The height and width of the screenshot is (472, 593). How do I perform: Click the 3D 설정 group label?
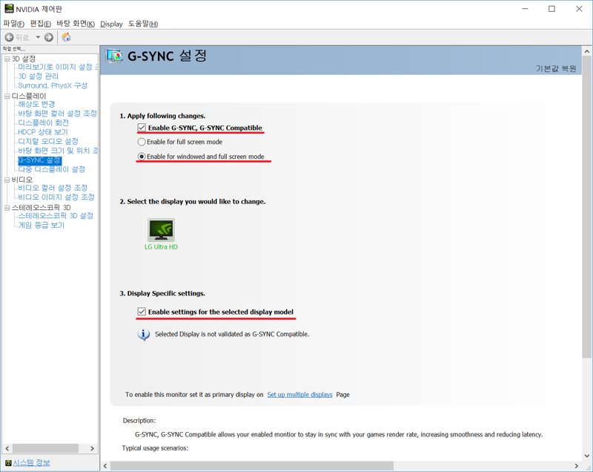click(24, 59)
